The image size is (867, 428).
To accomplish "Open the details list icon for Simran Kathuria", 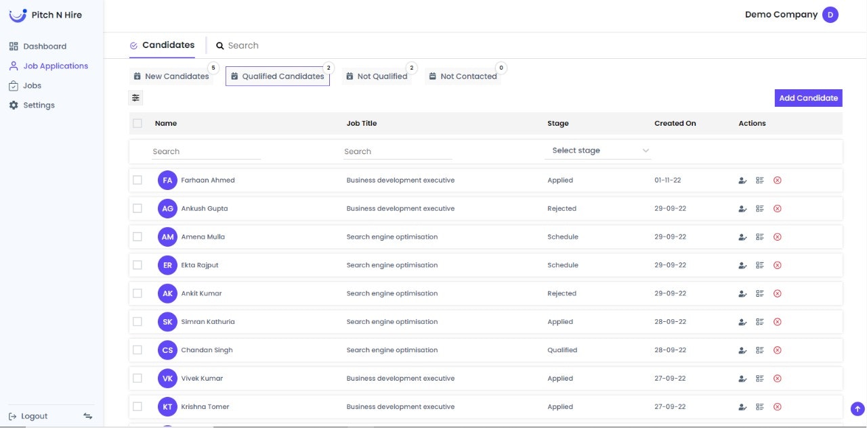I will click(760, 323).
